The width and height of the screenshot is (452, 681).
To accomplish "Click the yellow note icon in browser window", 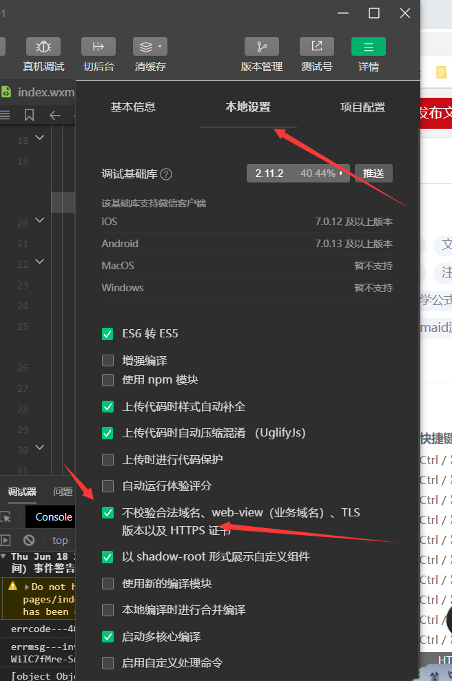I will 441,72.
